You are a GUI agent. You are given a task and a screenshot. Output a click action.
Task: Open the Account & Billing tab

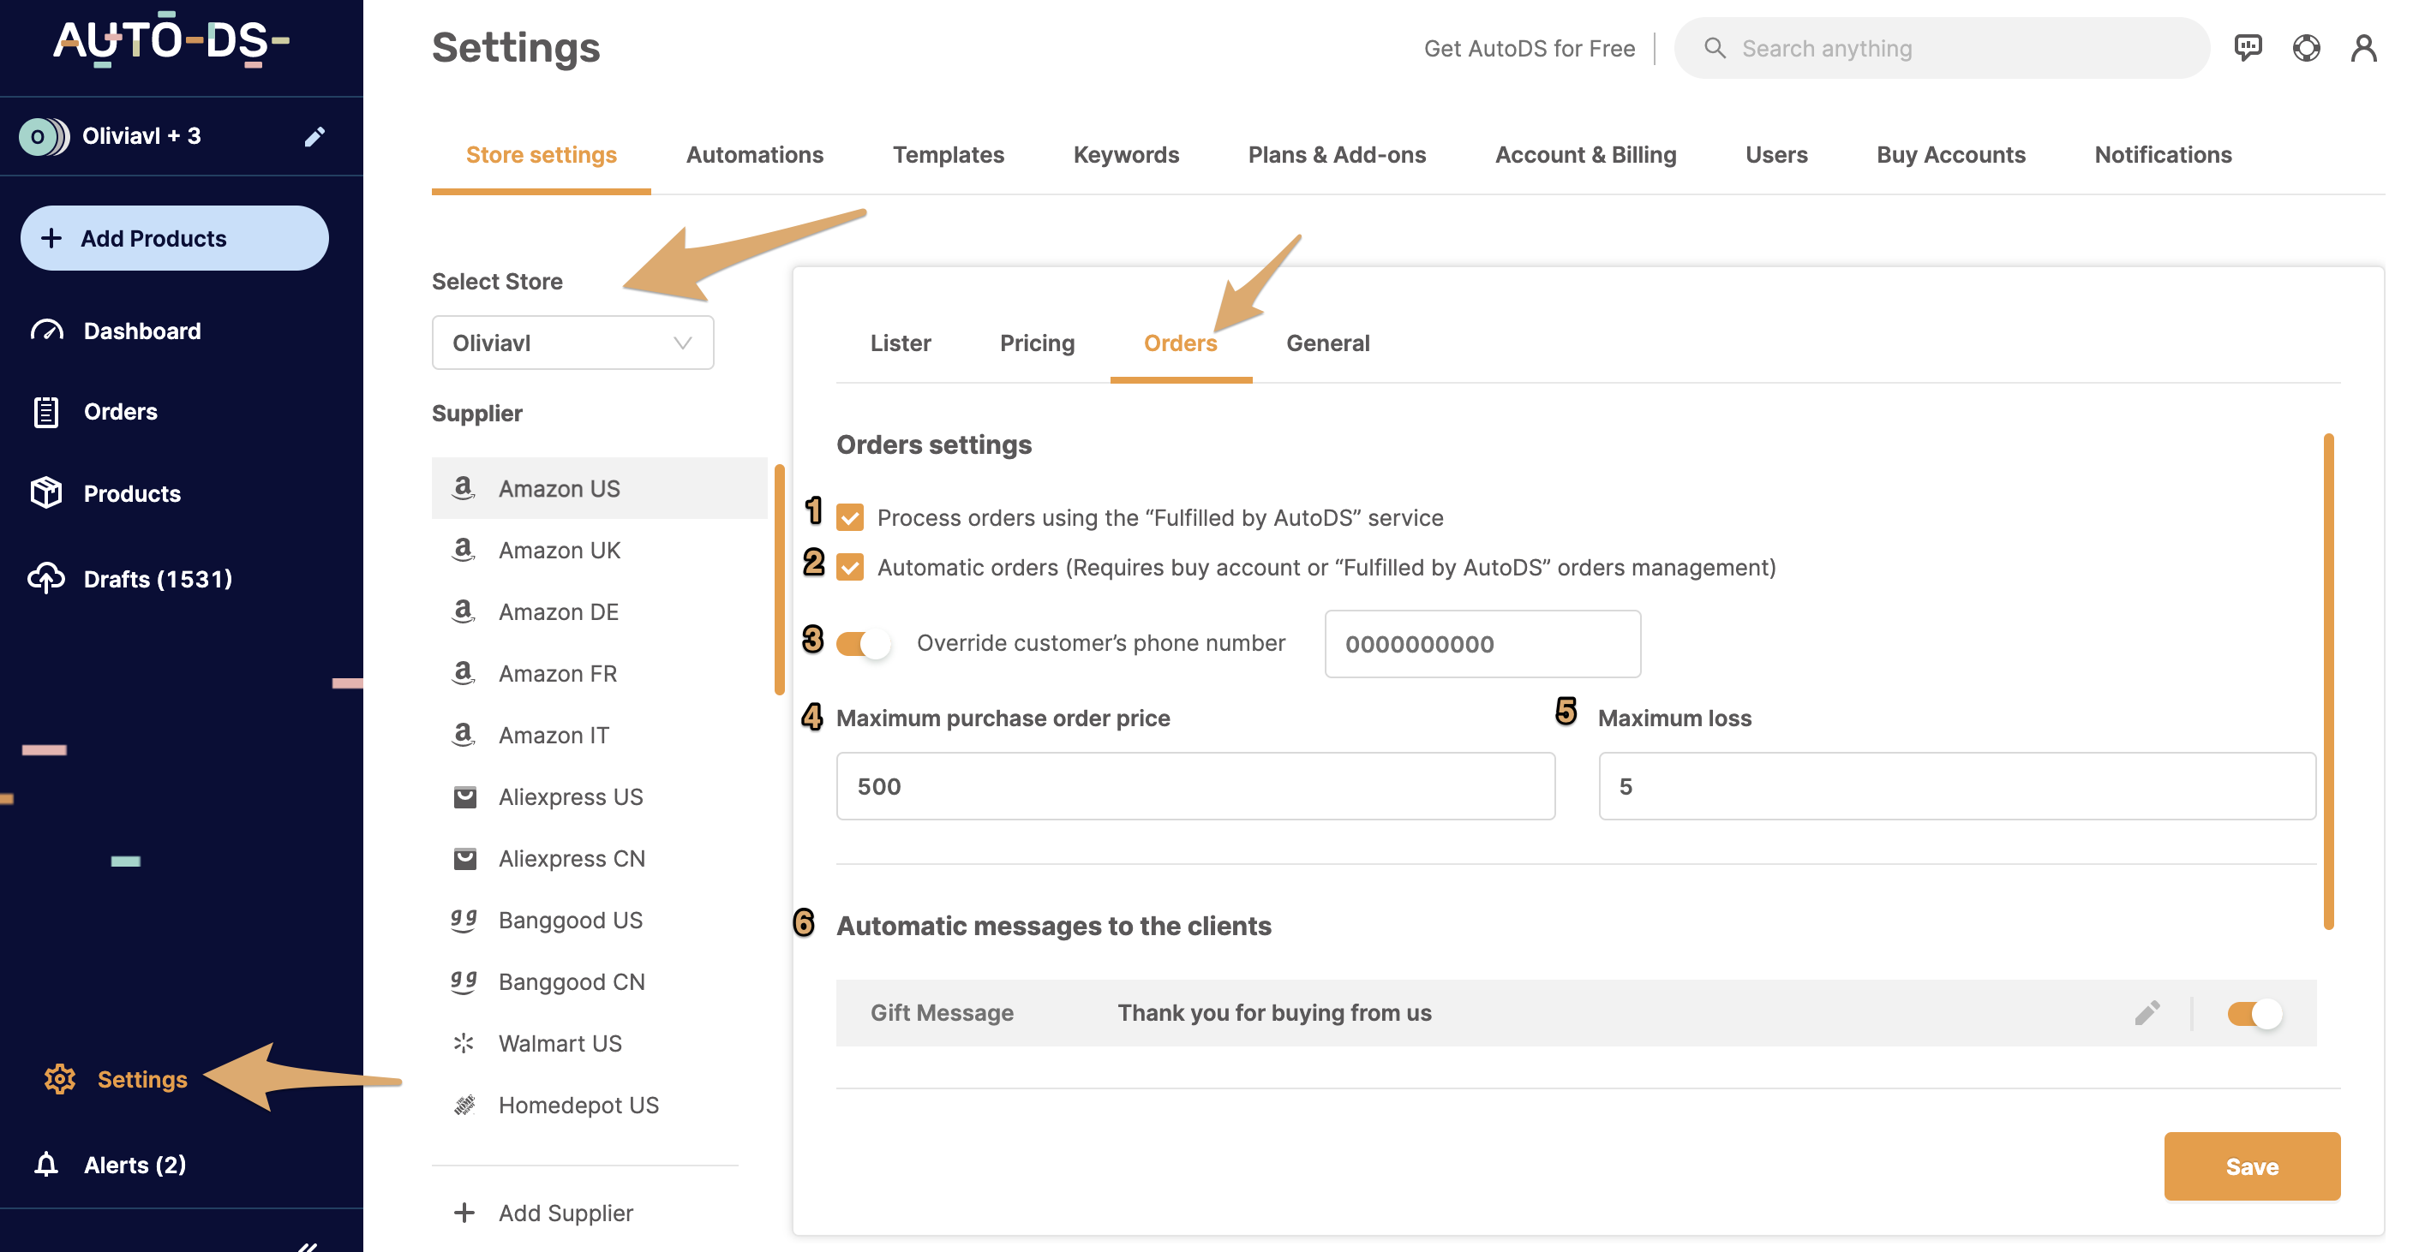(x=1585, y=155)
